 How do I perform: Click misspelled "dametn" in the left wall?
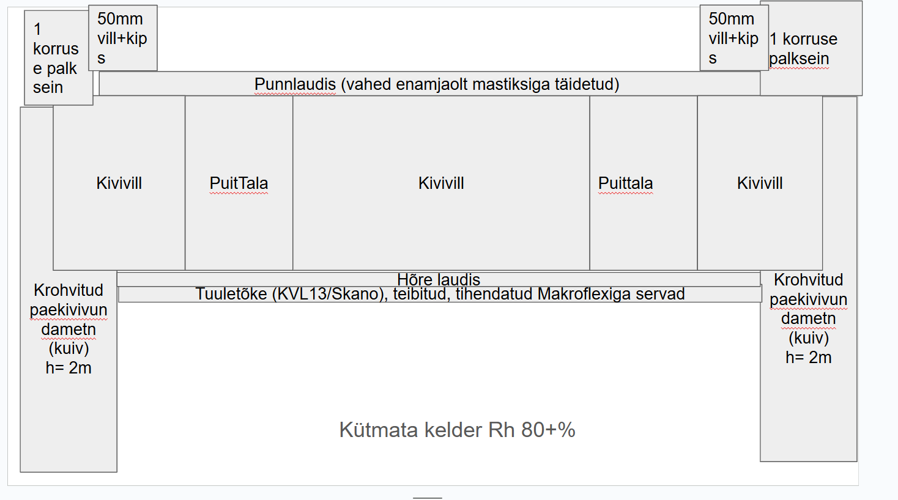(69, 329)
